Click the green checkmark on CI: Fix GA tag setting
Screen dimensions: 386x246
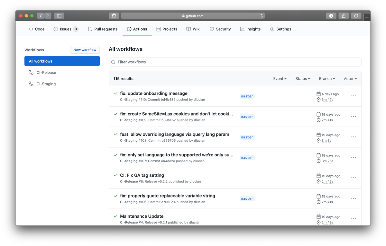(116, 175)
